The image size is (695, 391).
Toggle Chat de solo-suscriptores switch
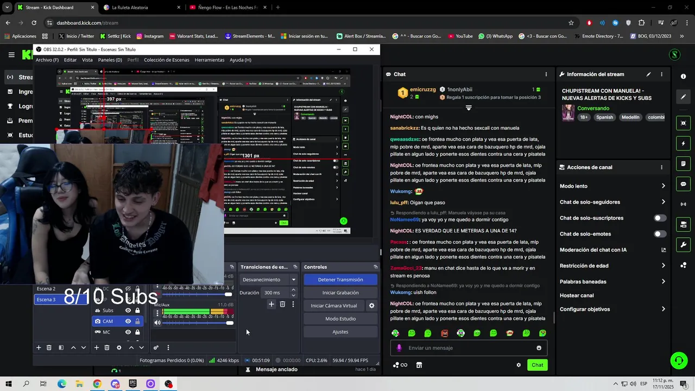tap(660, 218)
